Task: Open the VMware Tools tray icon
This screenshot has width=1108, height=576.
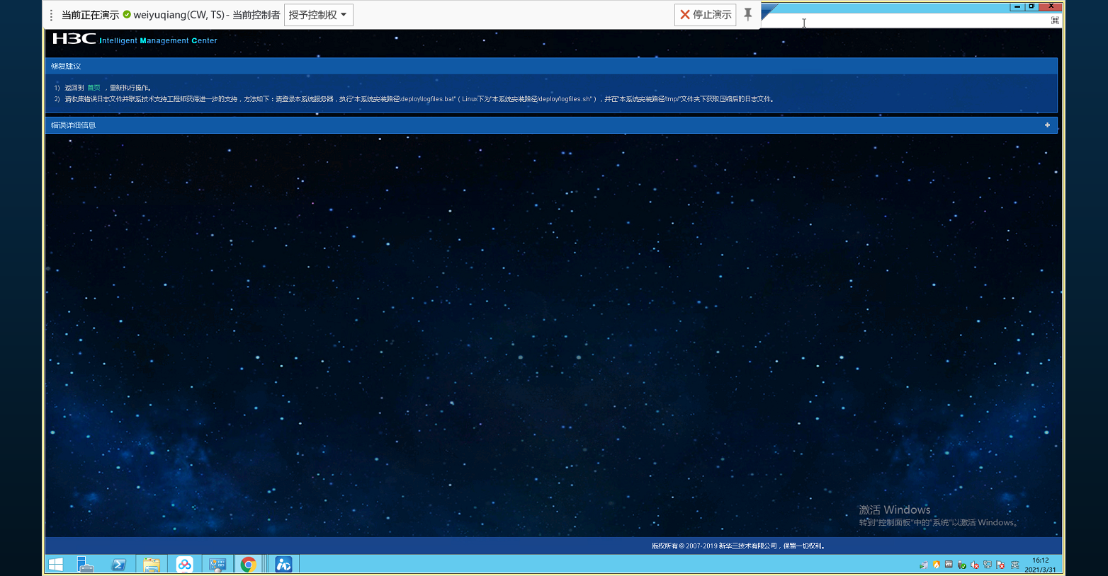Action: (949, 565)
